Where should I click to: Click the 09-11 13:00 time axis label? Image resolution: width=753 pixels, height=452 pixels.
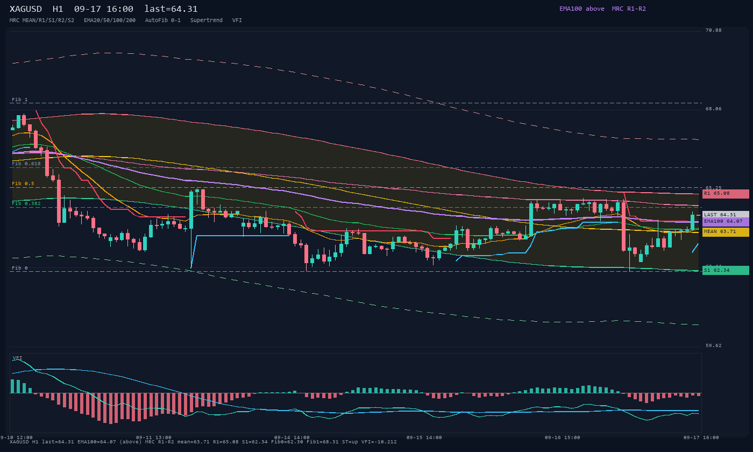coord(154,437)
